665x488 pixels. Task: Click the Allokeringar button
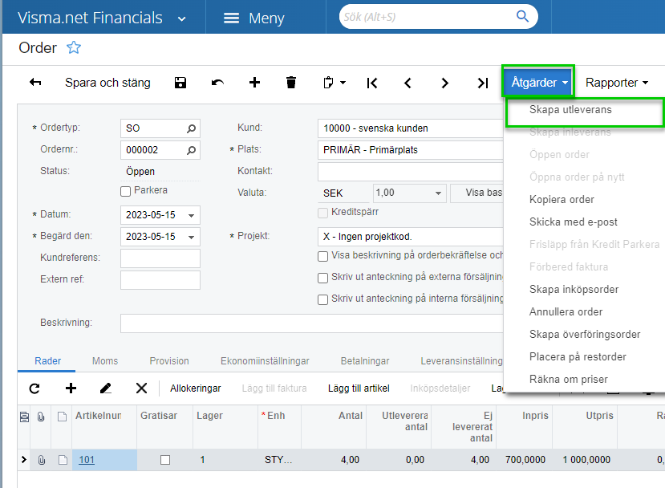196,388
